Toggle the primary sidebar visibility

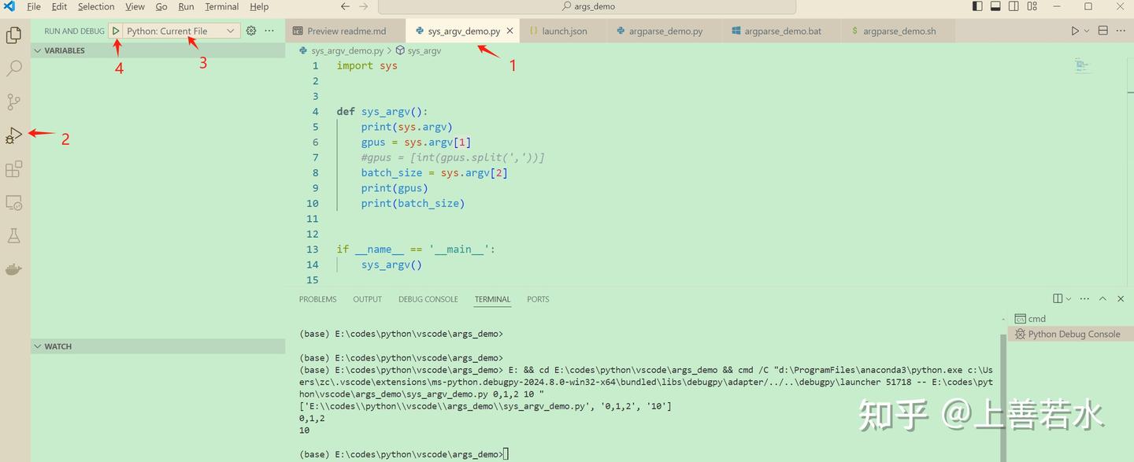976,6
